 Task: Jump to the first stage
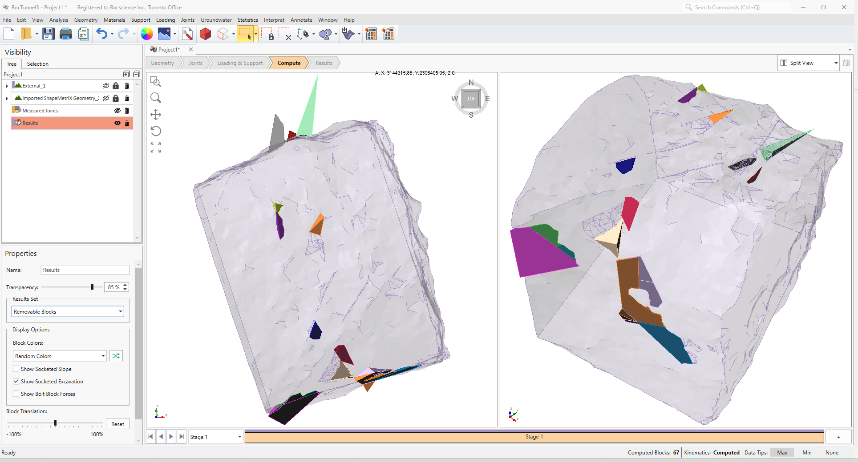coord(151,437)
